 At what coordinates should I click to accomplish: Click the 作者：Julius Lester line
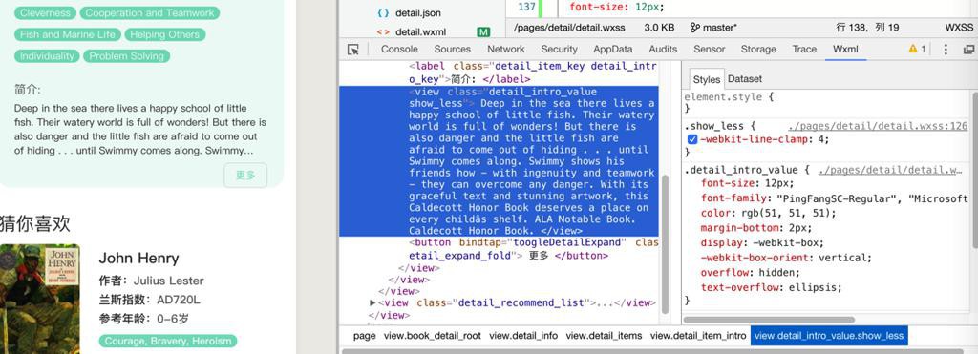151,281
